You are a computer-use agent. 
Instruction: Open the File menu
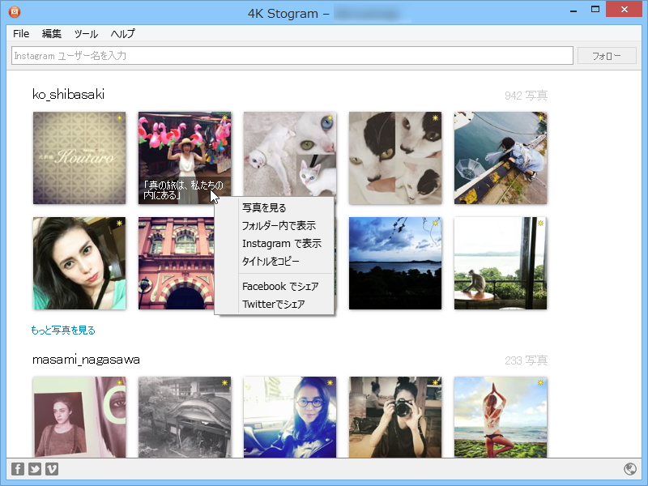coord(21,33)
